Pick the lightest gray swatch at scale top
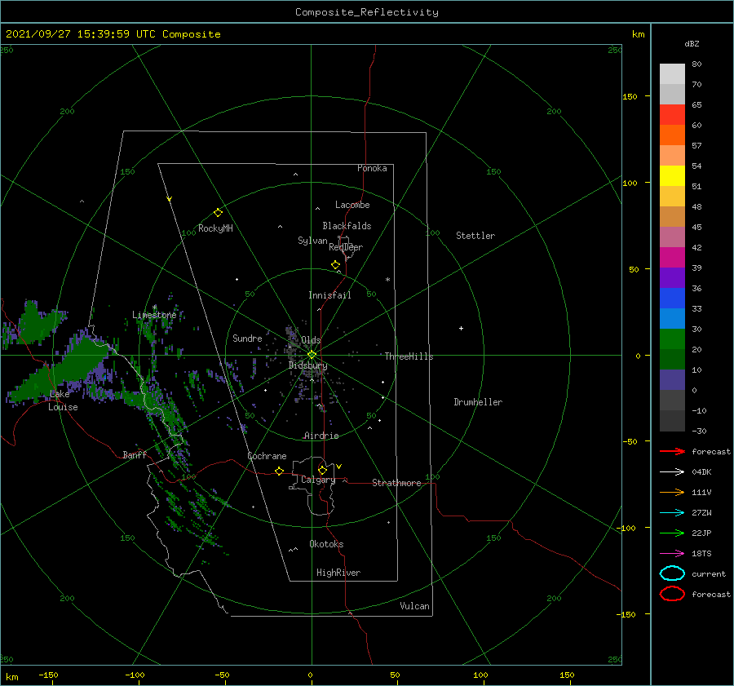 [672, 73]
